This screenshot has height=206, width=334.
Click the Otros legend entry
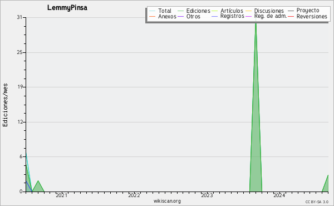click(189, 16)
